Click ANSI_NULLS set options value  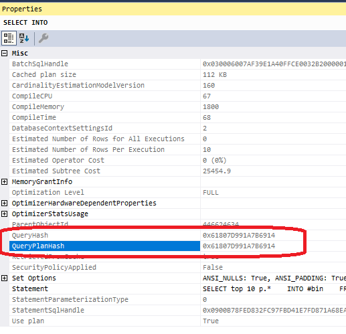coord(274,278)
